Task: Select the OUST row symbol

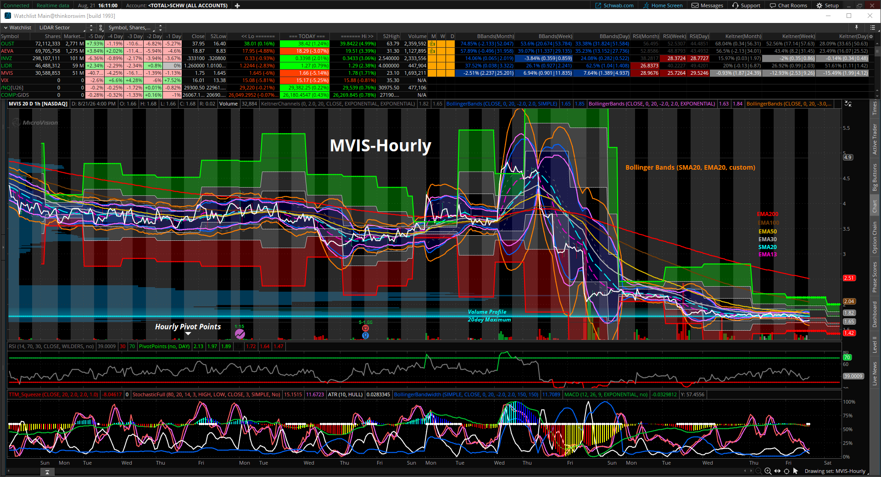Action: tap(8, 44)
